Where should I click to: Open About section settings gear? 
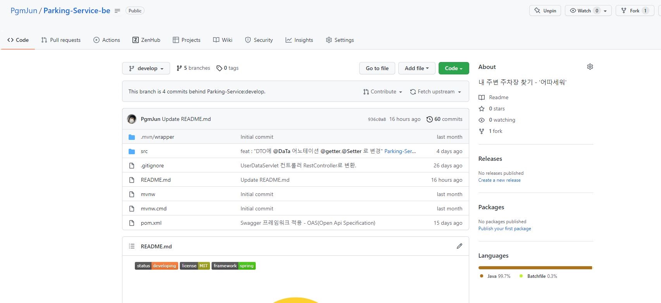pyautogui.click(x=590, y=67)
